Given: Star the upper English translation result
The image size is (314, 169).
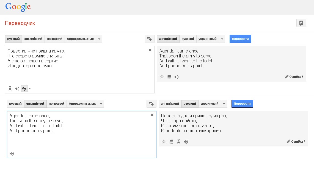Looking at the screenshot, I should (x=162, y=77).
